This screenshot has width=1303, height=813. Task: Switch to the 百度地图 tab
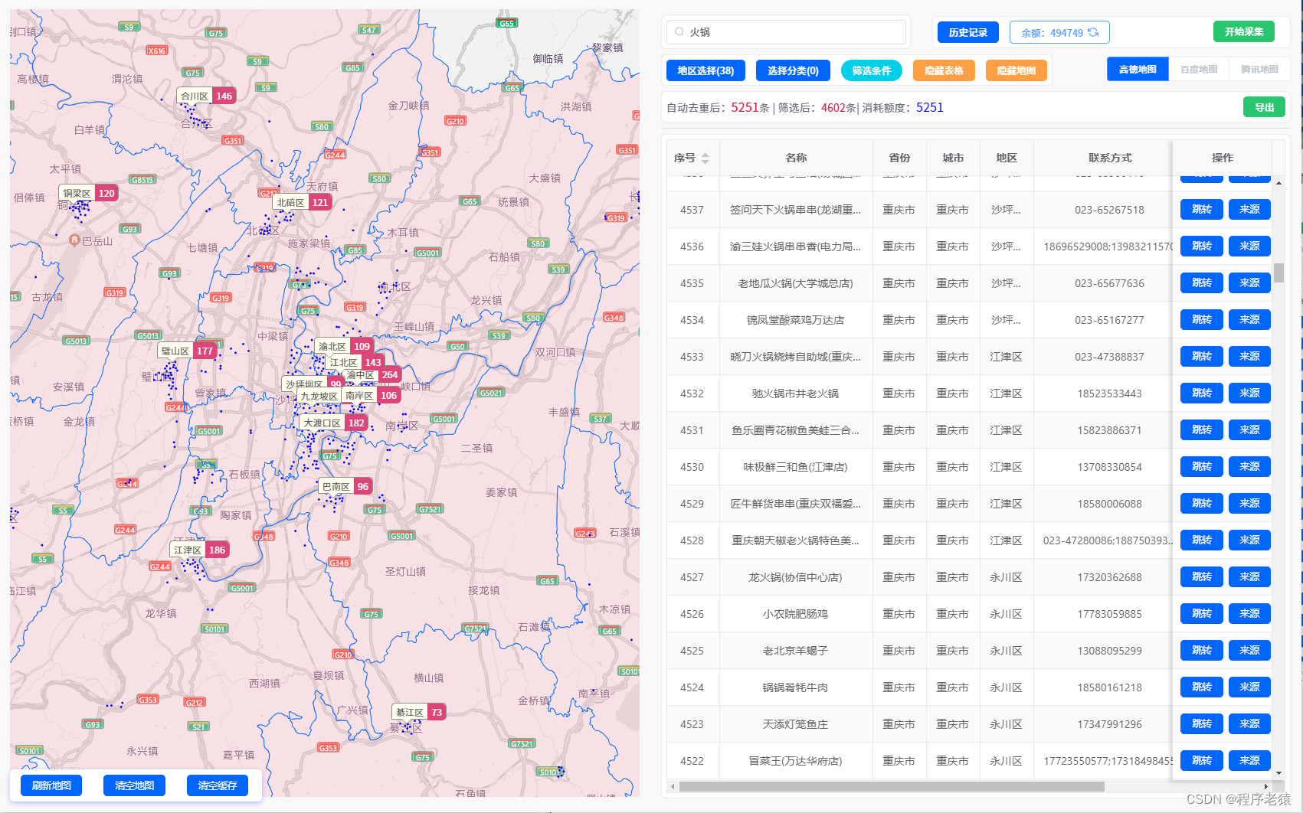1199,69
